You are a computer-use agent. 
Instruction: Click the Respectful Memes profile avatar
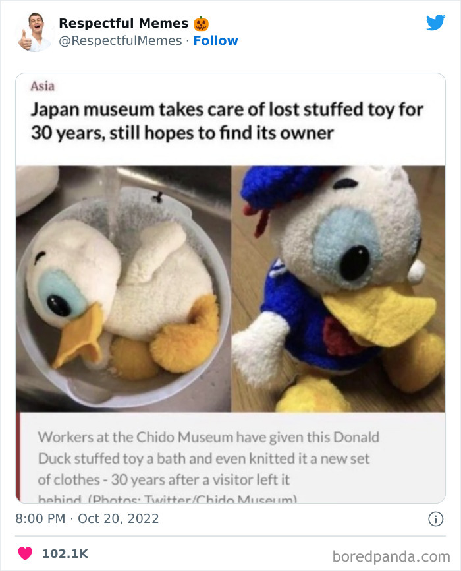[x=34, y=32]
